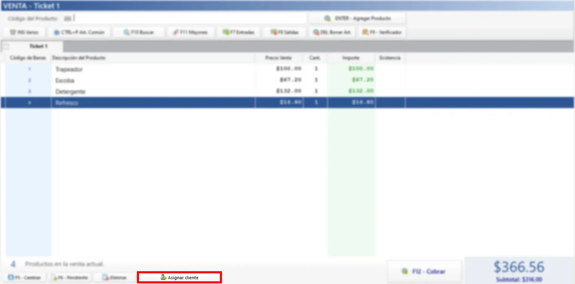The image size is (575, 284).
Task: Click ENTER - Agregar Producto button
Action: 357,18
